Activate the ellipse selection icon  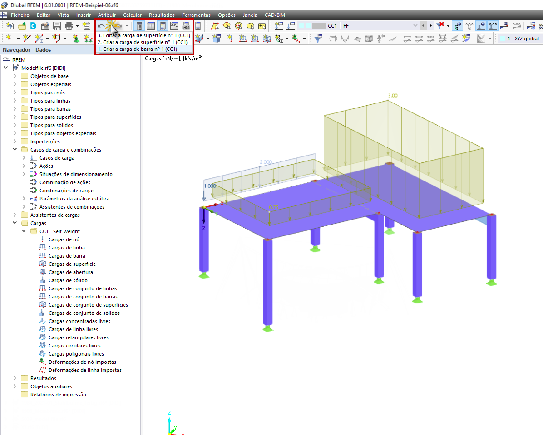pyautogui.click(x=227, y=26)
